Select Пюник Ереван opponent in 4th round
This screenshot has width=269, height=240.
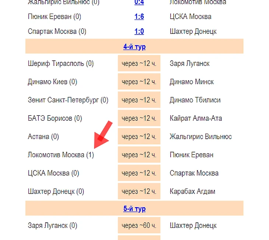coord(191,155)
